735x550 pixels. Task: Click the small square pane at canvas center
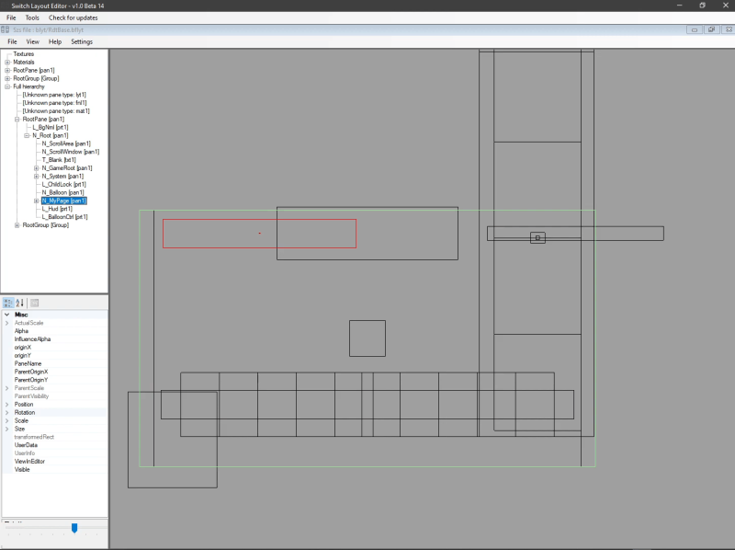click(367, 338)
